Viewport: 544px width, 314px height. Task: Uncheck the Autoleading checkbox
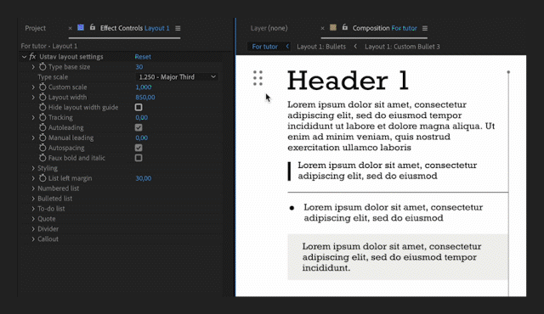[139, 127]
